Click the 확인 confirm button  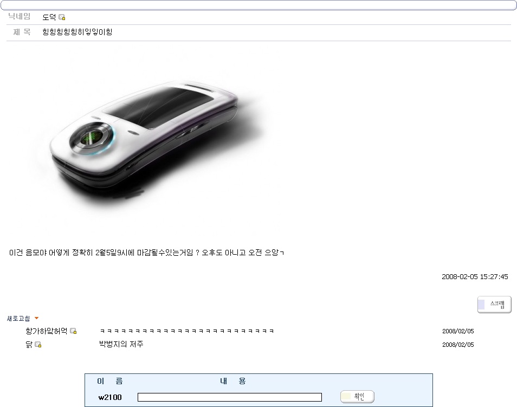[357, 397]
